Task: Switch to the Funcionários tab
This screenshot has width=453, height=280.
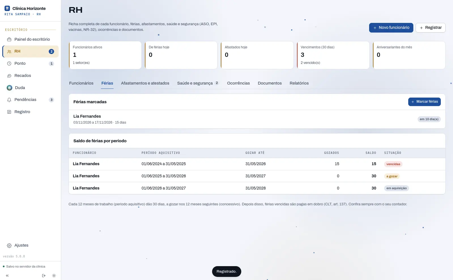Action: coord(81,83)
